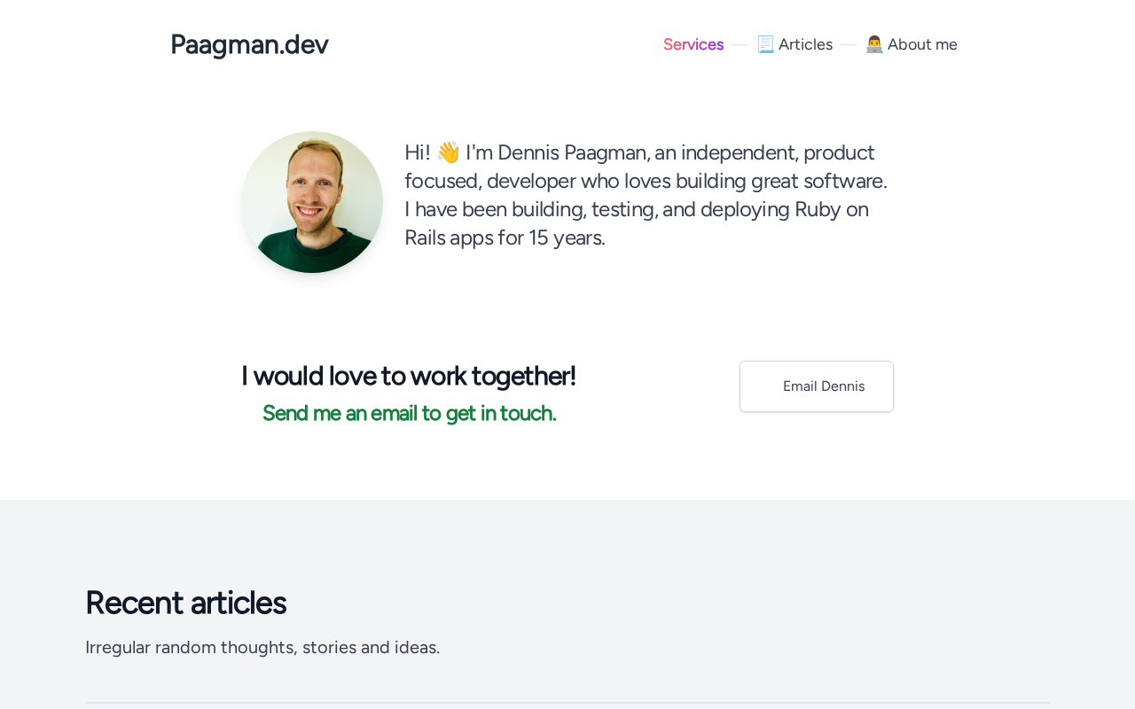
Task: Click the technologist emoji beside About me
Action: [874, 44]
